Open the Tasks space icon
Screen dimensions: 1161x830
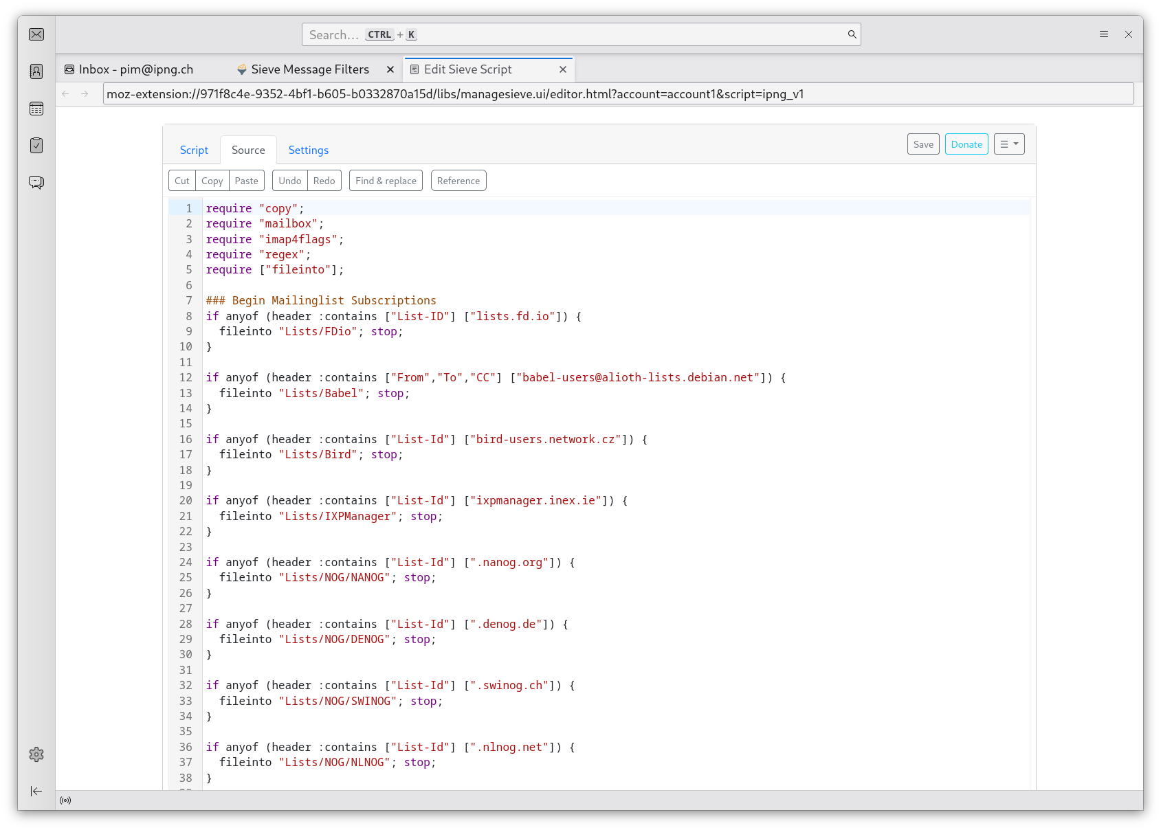[x=36, y=145]
